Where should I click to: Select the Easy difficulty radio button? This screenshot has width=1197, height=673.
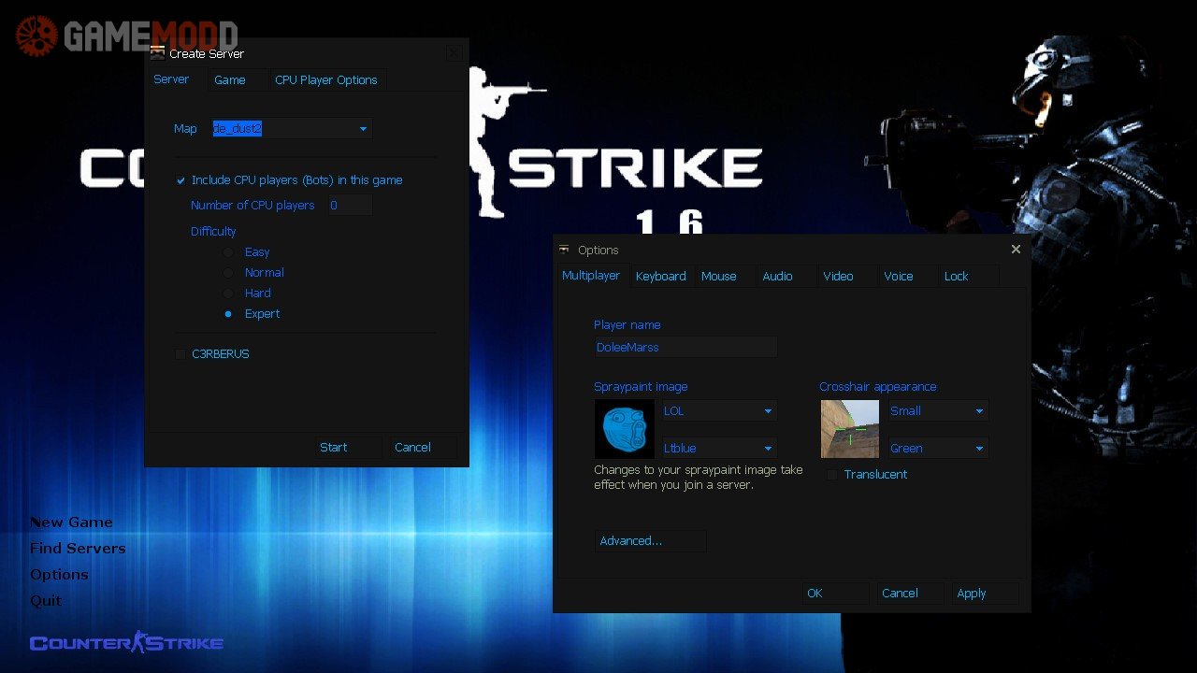(x=228, y=252)
